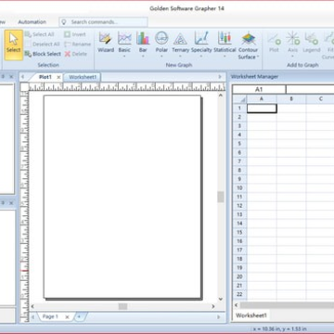Toggle pin on upper left panel
Viewport: 334px width, 334px height.
3,77
